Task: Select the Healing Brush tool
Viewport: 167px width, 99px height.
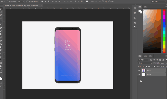Action: 1,28
